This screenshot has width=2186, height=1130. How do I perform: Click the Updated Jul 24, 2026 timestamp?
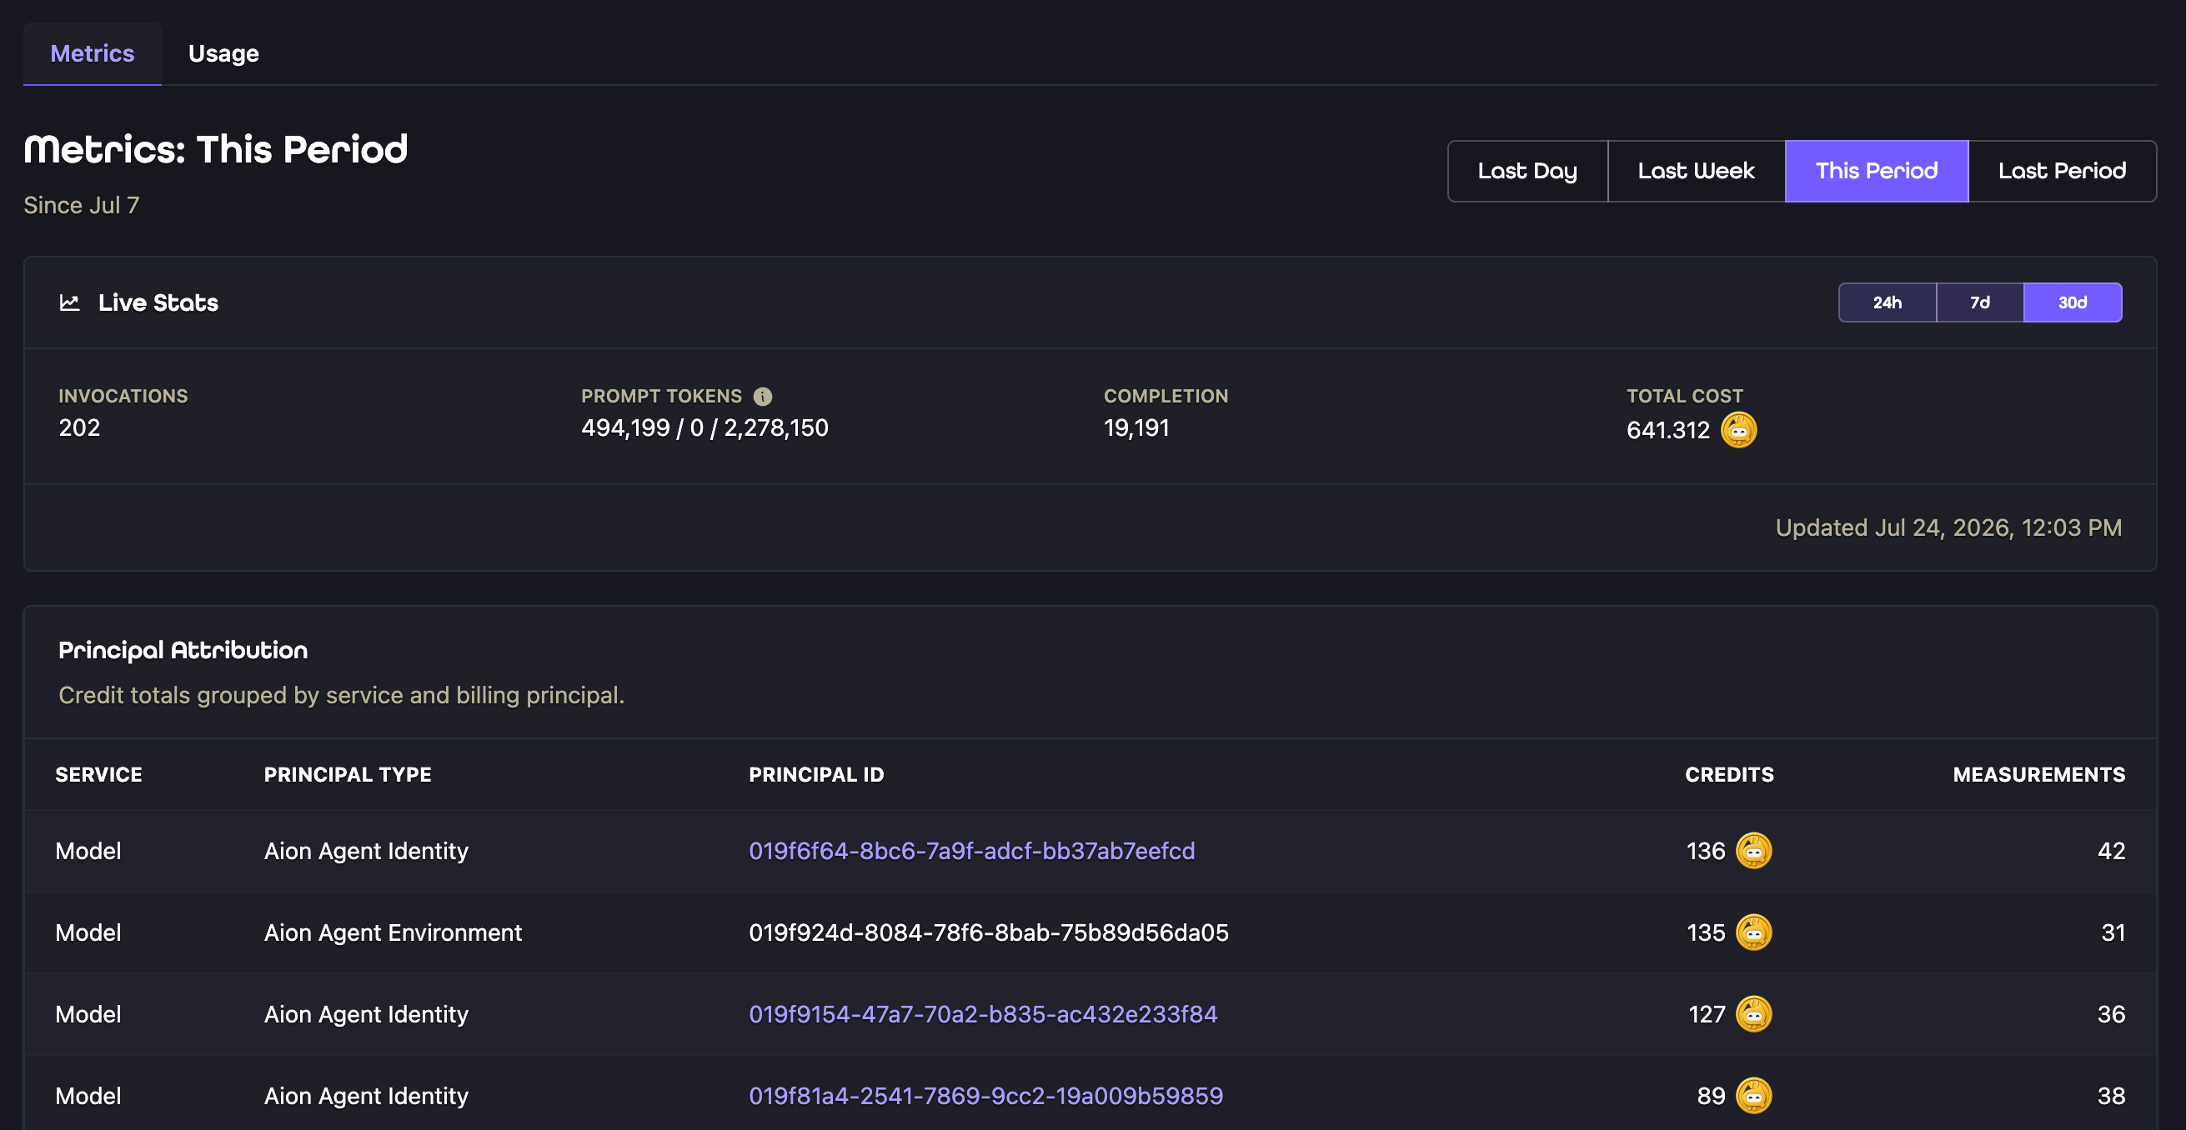(x=1948, y=527)
